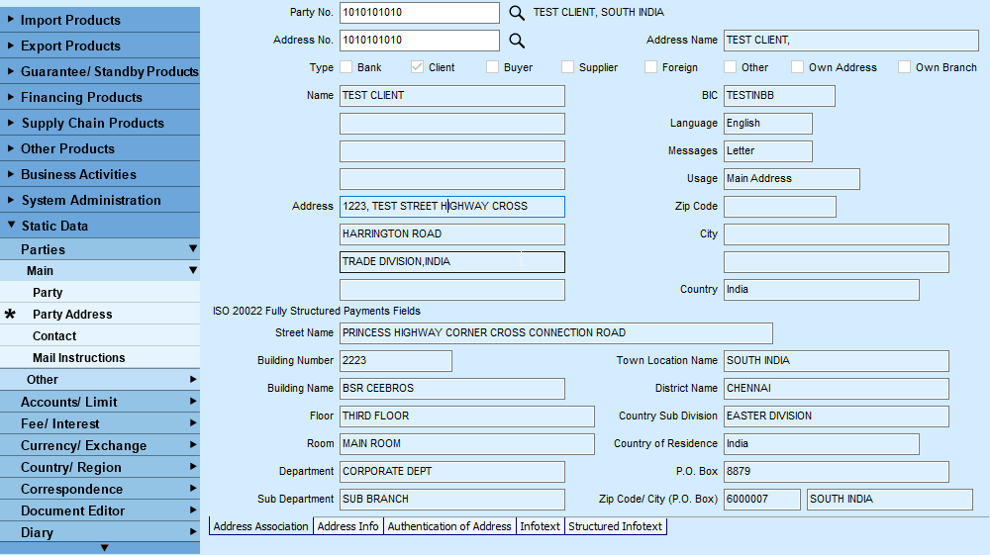Expand Import Products in the menu
This screenshot has height=555, width=990.
(100, 20)
